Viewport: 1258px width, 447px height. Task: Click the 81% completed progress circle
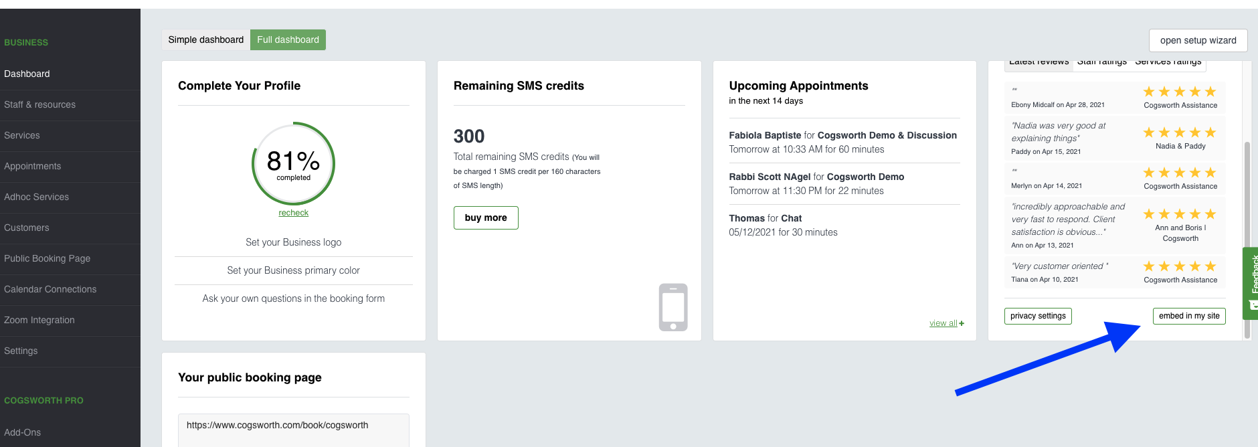pyautogui.click(x=293, y=164)
